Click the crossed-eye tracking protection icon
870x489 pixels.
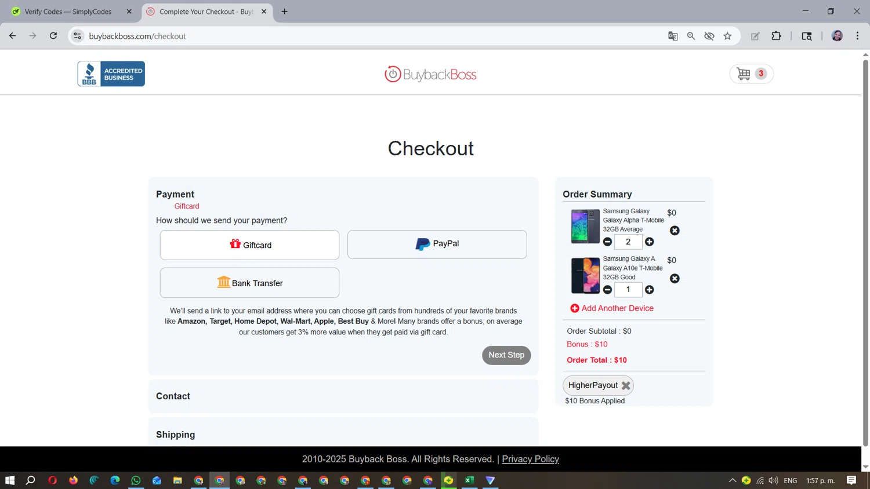coord(709,36)
